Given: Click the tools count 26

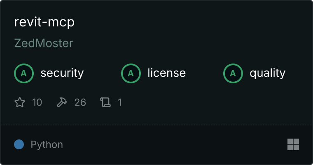Looking at the screenshot, I should click(x=80, y=102).
